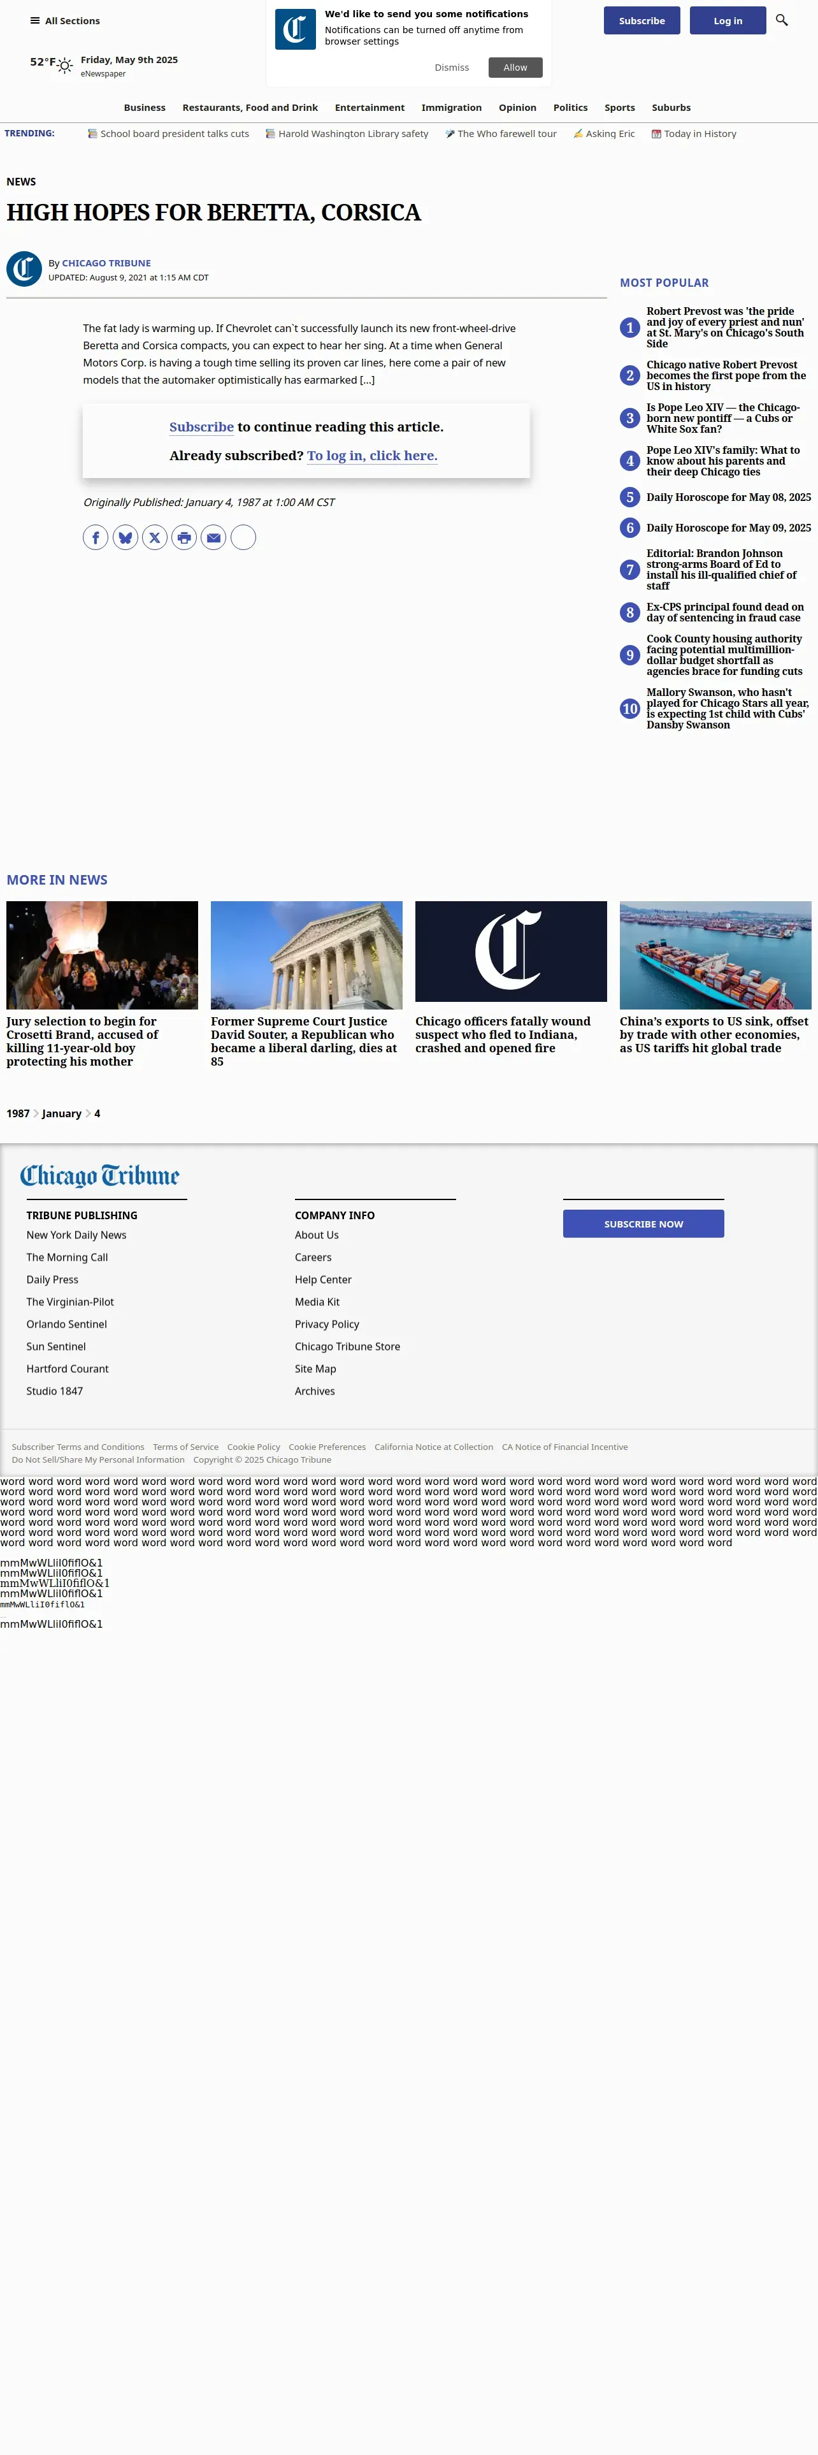This screenshot has height=2455, width=818.
Task: Open the Sports section
Action: point(619,108)
